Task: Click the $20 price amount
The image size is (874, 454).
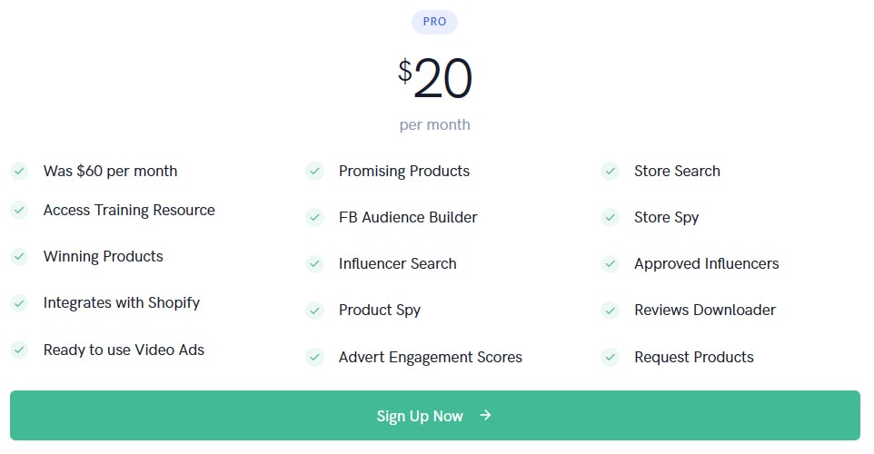Action: pyautogui.click(x=435, y=80)
